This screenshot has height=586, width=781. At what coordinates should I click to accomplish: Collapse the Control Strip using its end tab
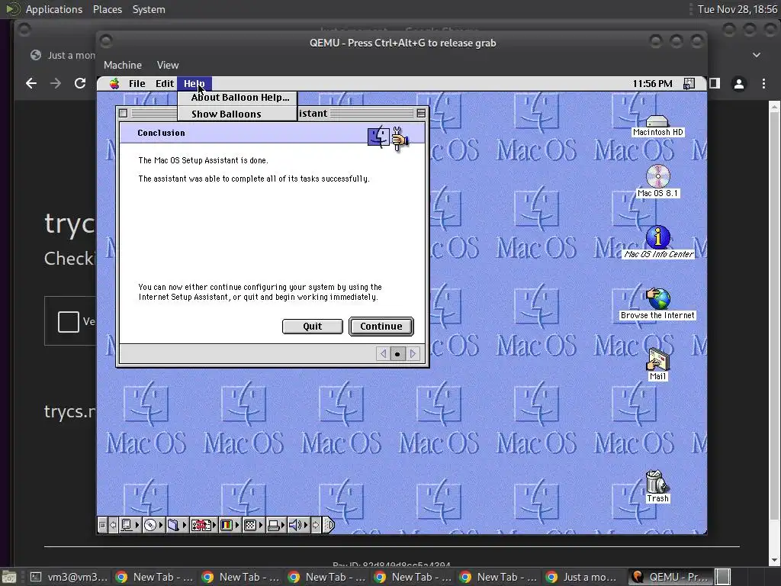point(328,525)
